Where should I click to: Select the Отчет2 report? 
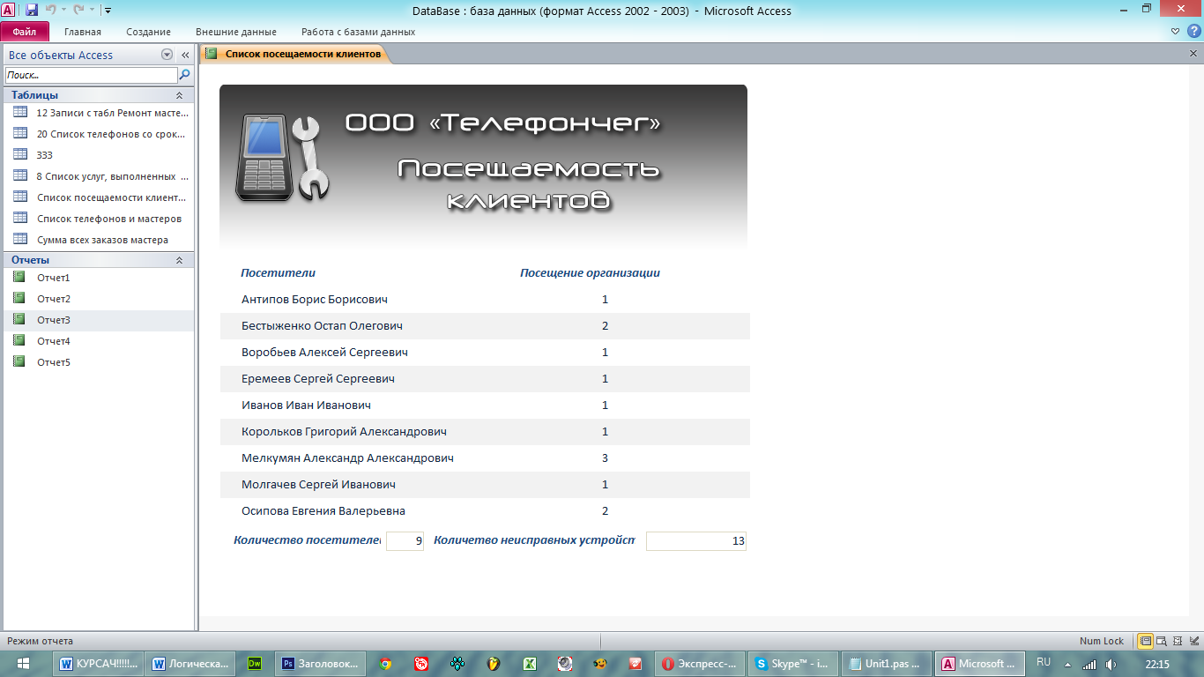[x=97, y=299]
